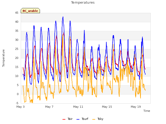Click the BC_arable label box

tap(30, 11)
